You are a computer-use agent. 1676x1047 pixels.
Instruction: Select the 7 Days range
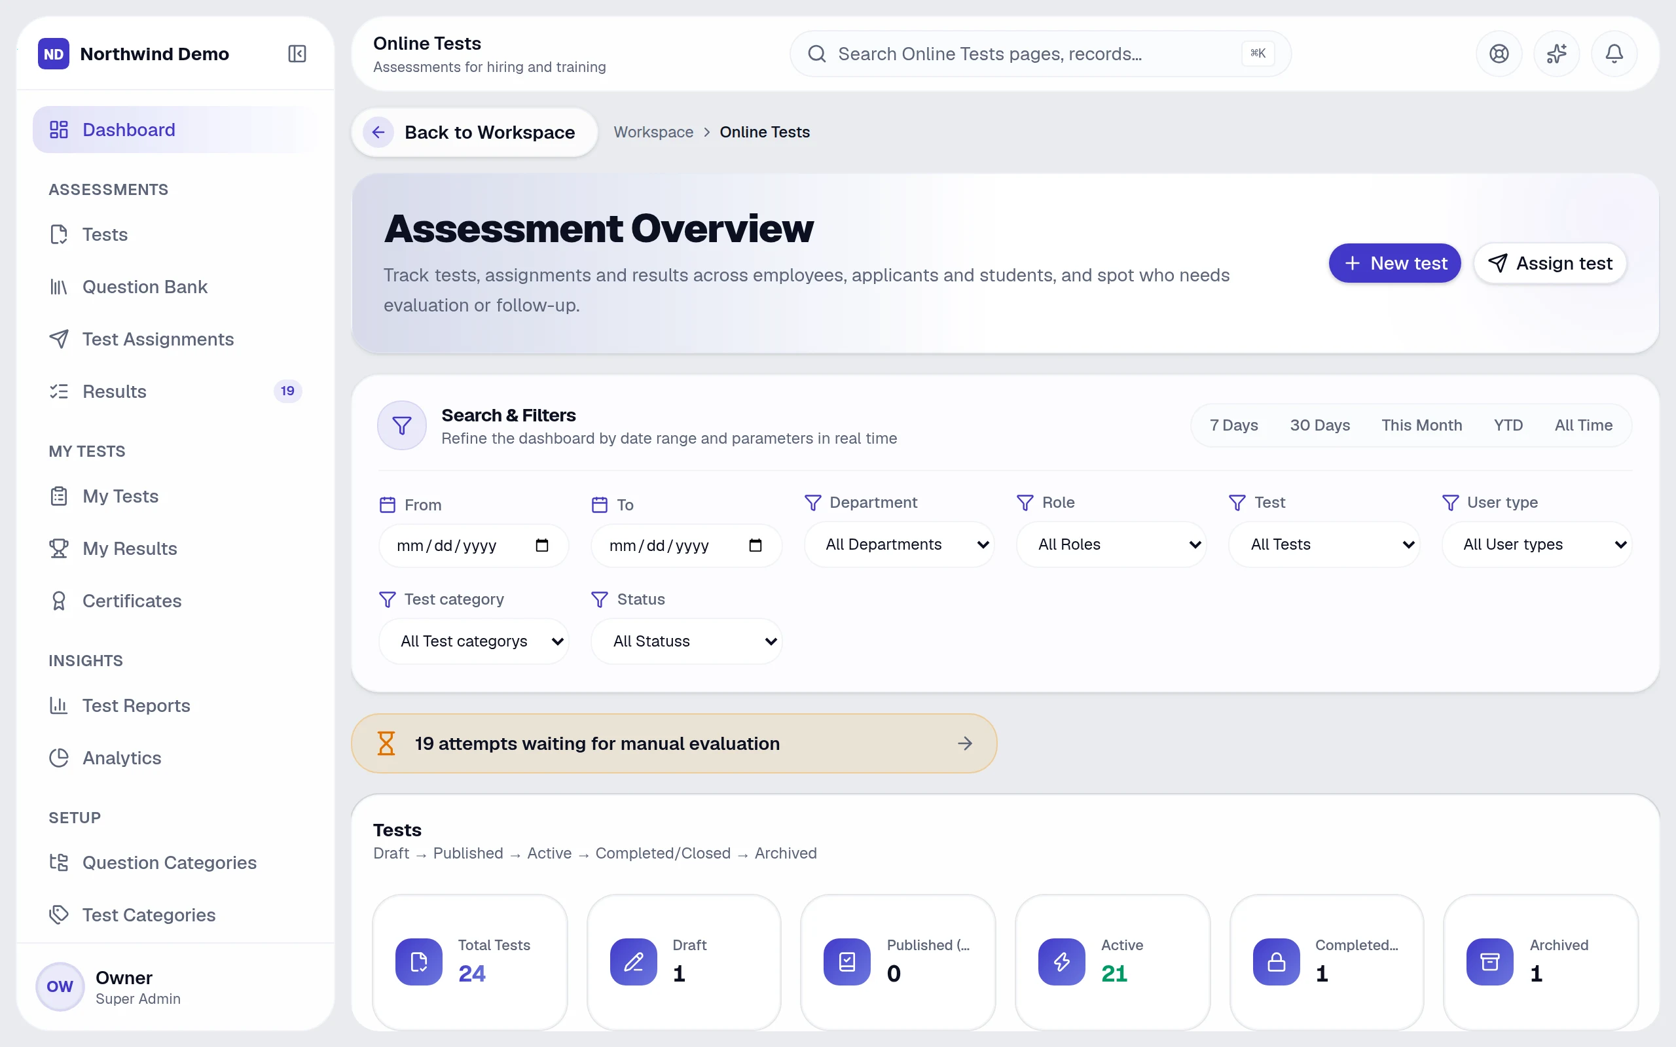pyautogui.click(x=1233, y=425)
